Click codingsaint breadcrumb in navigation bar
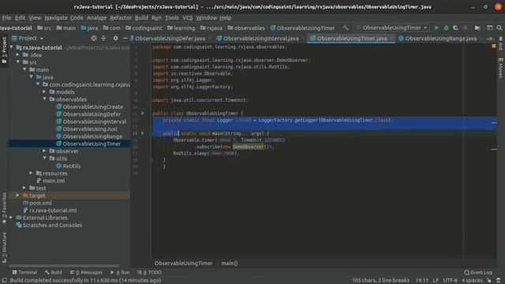Viewport: 505px width, 284px height. pyautogui.click(x=144, y=28)
